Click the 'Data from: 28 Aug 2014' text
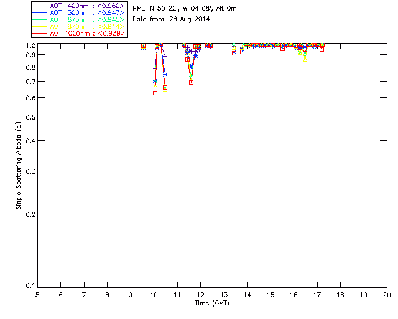 [172, 19]
